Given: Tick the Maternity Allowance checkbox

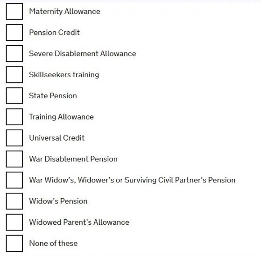Looking at the screenshot, I should tap(14, 12).
